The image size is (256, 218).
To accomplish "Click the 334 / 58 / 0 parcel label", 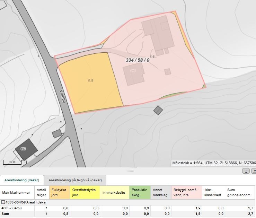I will (x=138, y=60).
